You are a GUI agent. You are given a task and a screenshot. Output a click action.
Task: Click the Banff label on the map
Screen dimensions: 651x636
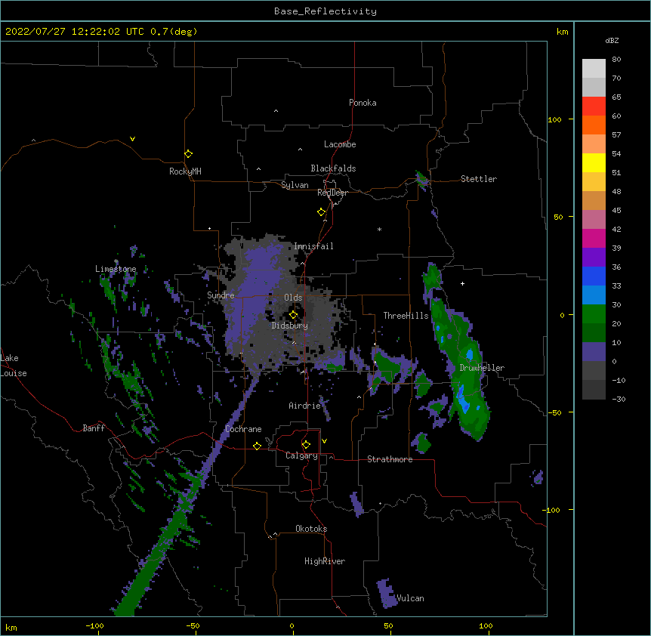[94, 428]
